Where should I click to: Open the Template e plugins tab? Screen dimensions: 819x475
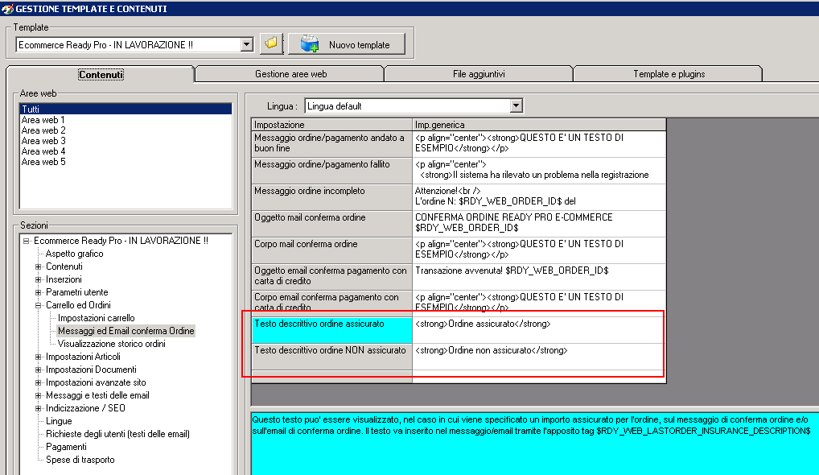[x=669, y=74]
